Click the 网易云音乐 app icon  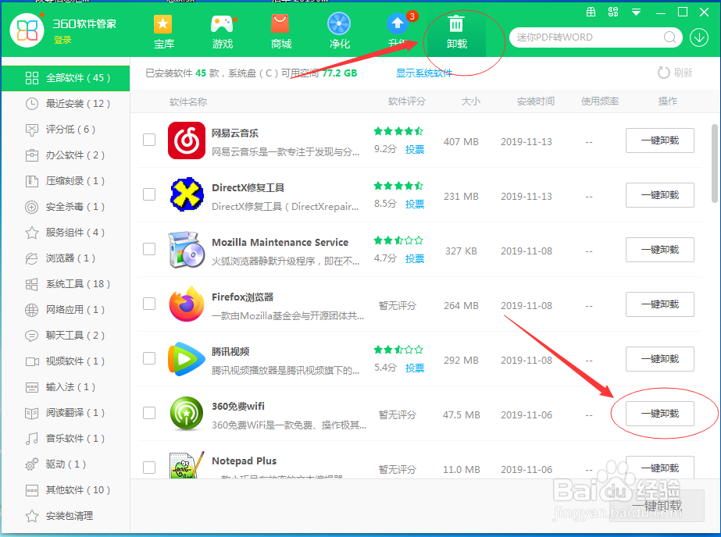[186, 140]
